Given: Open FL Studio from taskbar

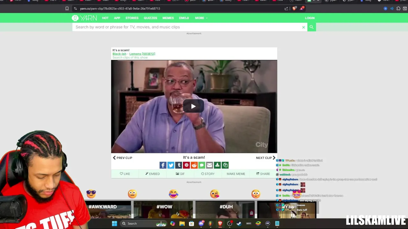Looking at the screenshot, I should point(210,224).
